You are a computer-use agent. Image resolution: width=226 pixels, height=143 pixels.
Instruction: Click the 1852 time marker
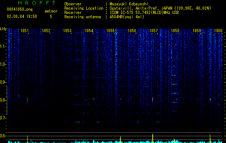46,30
